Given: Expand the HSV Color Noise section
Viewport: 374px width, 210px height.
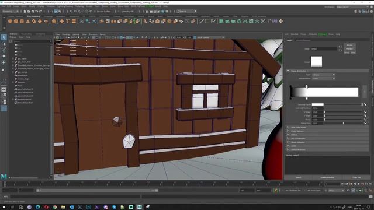Looking at the screenshot, I should (288, 127).
